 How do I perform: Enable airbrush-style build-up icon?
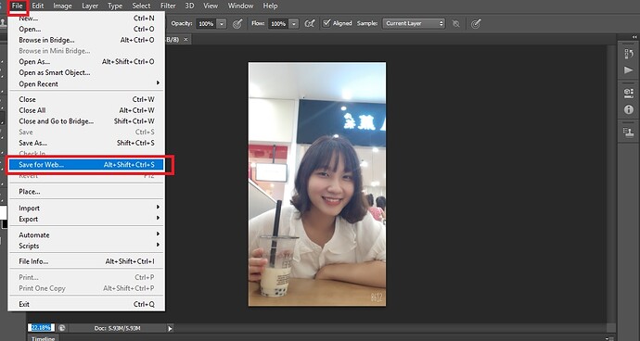point(310,24)
